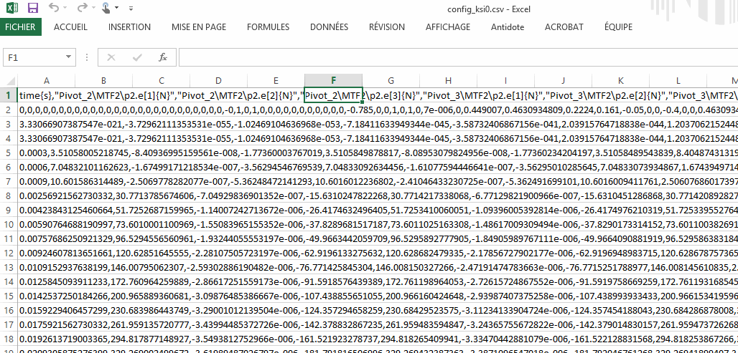This screenshot has height=353, width=738.
Task: Open the DONNÉES ribbon tab
Action: [x=329, y=27]
